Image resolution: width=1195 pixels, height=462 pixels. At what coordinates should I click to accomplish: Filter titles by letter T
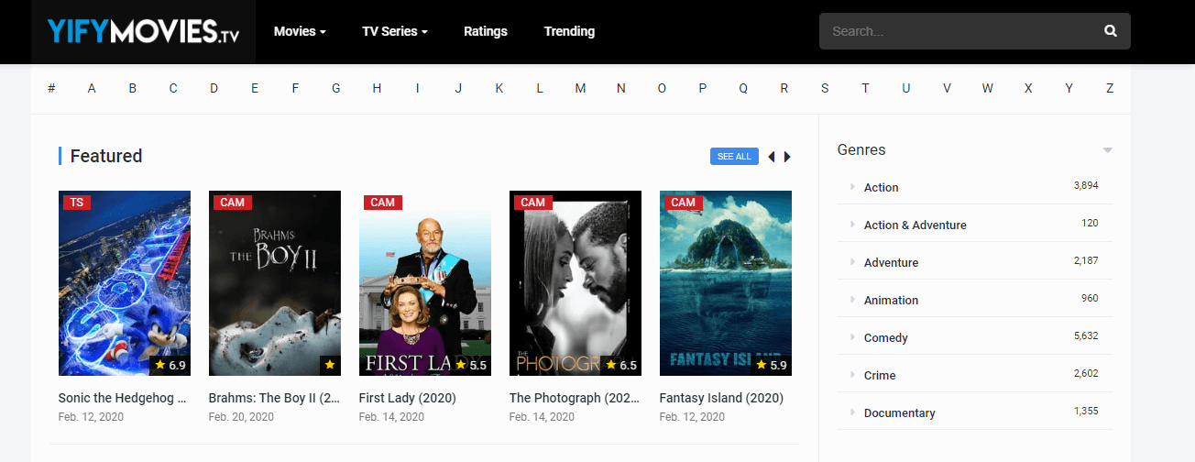[865, 89]
